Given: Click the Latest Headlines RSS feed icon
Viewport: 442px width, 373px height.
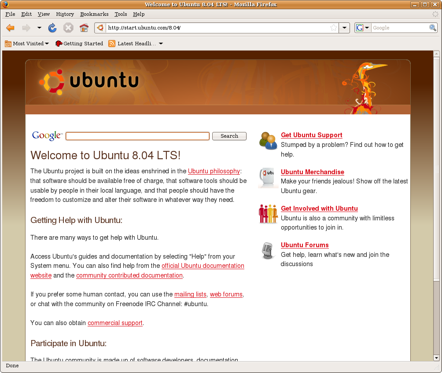Looking at the screenshot, I should tap(112, 44).
